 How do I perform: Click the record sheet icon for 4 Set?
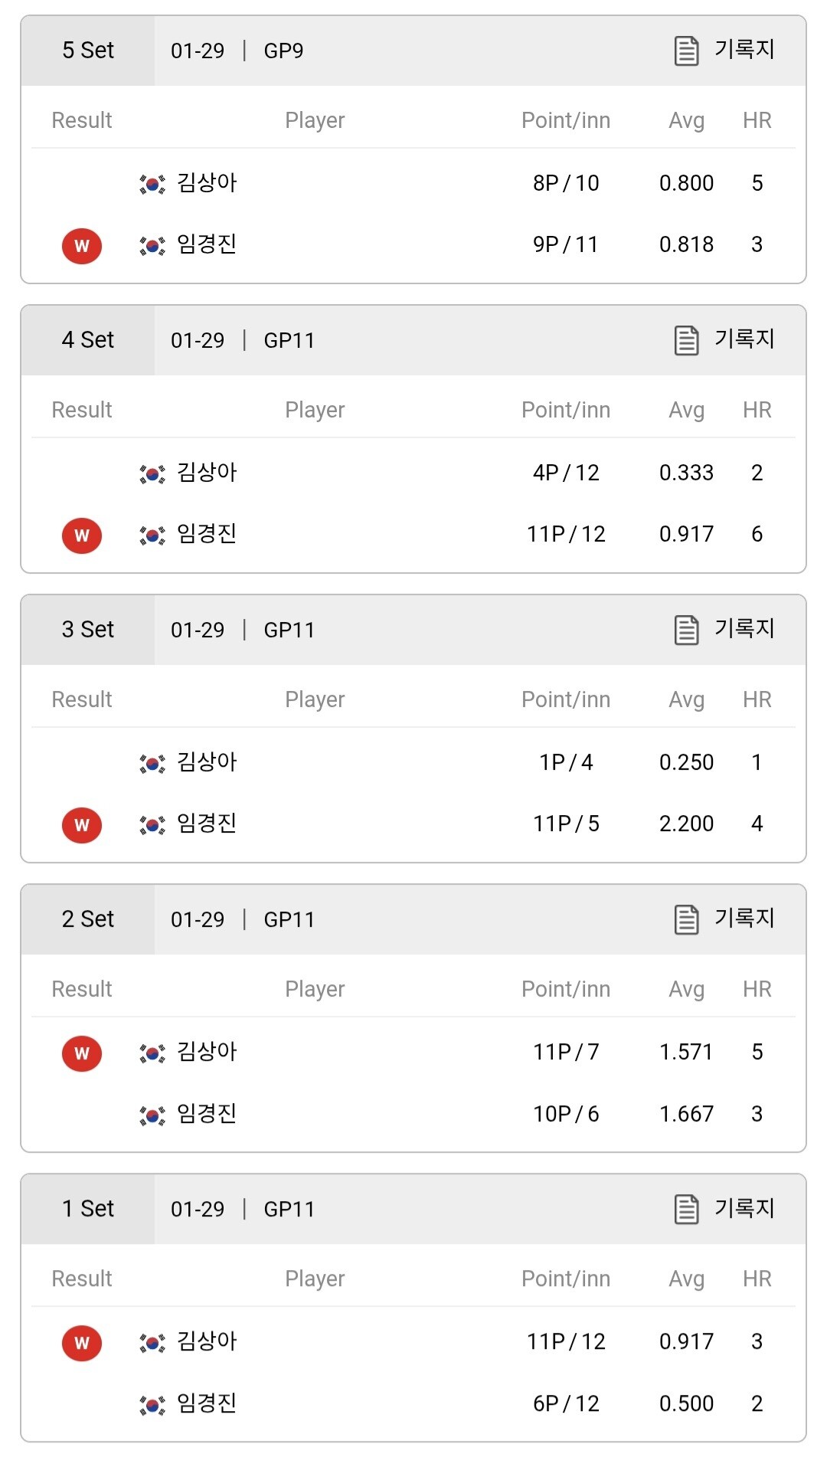point(686,340)
